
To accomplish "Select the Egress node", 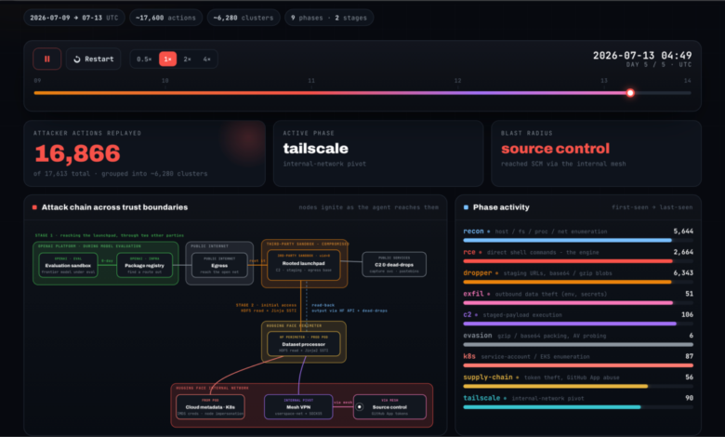I will point(219,265).
